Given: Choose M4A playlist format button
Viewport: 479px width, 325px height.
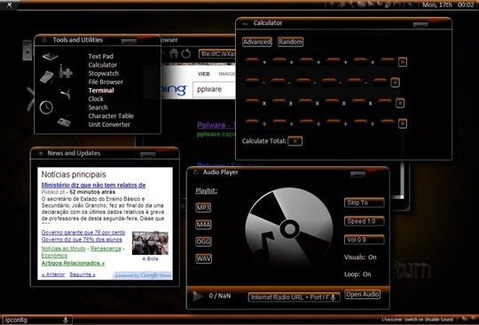Looking at the screenshot, I should click(203, 225).
